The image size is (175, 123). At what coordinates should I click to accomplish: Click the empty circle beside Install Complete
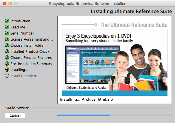coord(7,76)
